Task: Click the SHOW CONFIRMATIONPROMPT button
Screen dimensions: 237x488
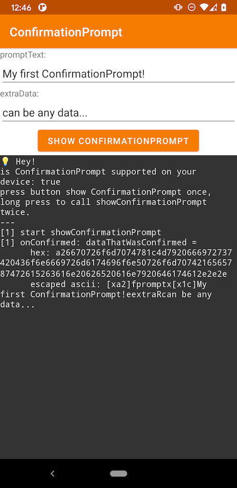Action: 118,141
